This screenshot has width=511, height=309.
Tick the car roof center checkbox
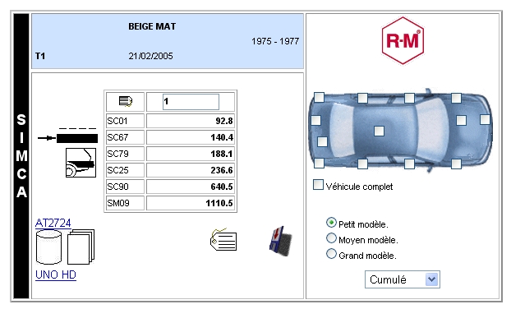pos(379,131)
